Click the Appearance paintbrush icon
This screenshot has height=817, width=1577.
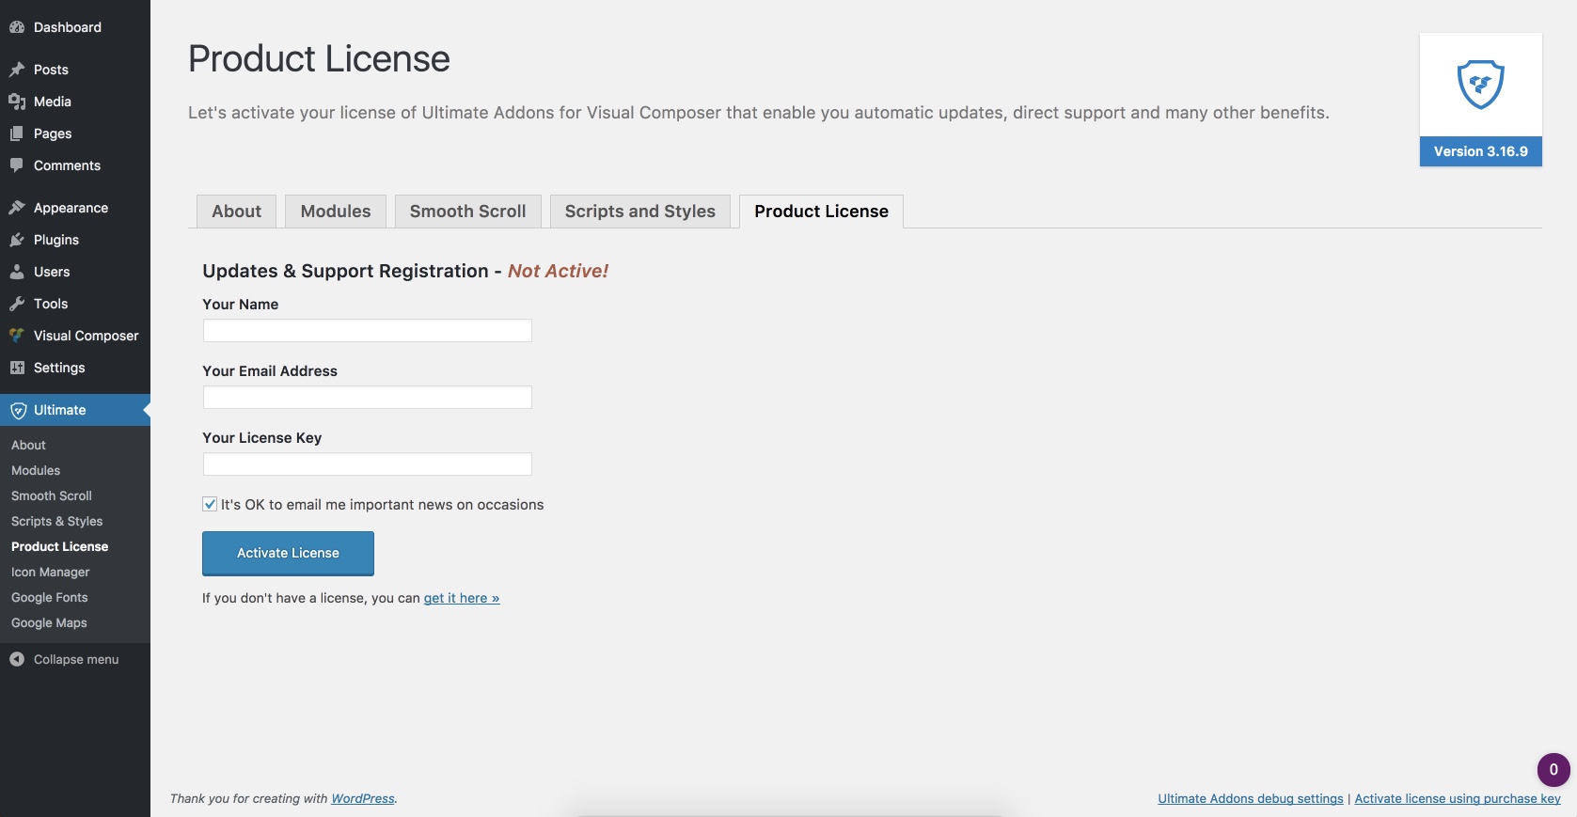17,208
